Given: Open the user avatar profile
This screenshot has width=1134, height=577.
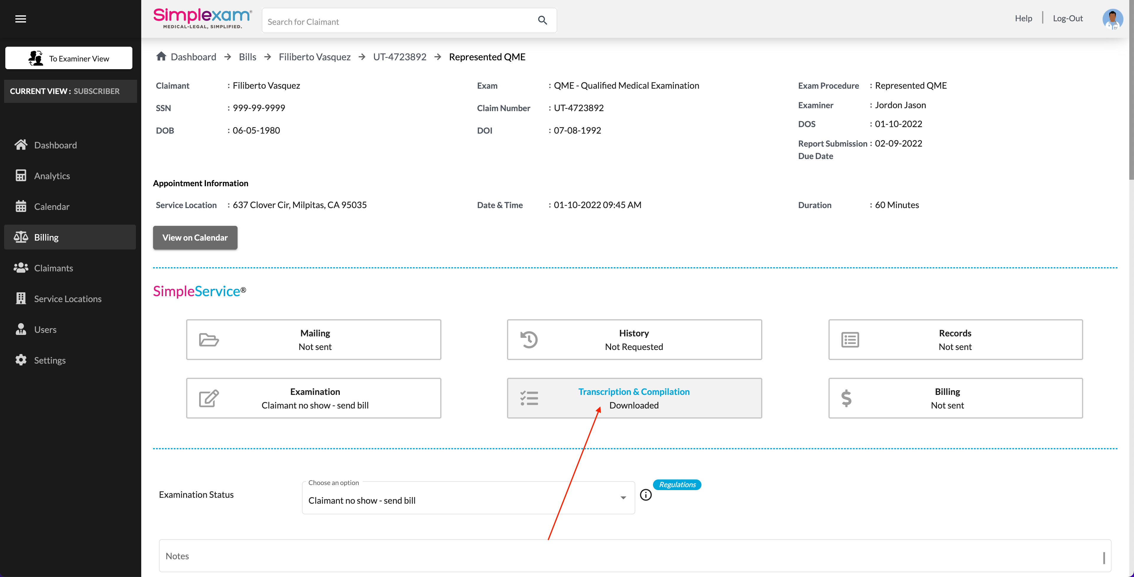Looking at the screenshot, I should pos(1112,19).
